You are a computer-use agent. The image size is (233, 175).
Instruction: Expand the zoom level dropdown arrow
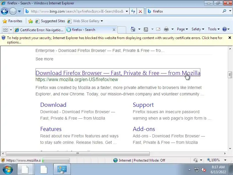225,160
